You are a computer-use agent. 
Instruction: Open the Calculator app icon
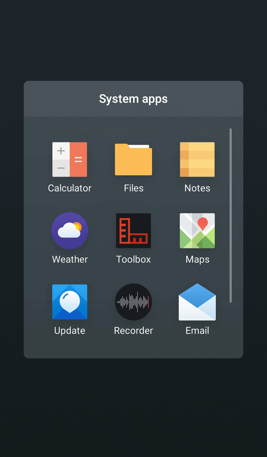pyautogui.click(x=70, y=160)
